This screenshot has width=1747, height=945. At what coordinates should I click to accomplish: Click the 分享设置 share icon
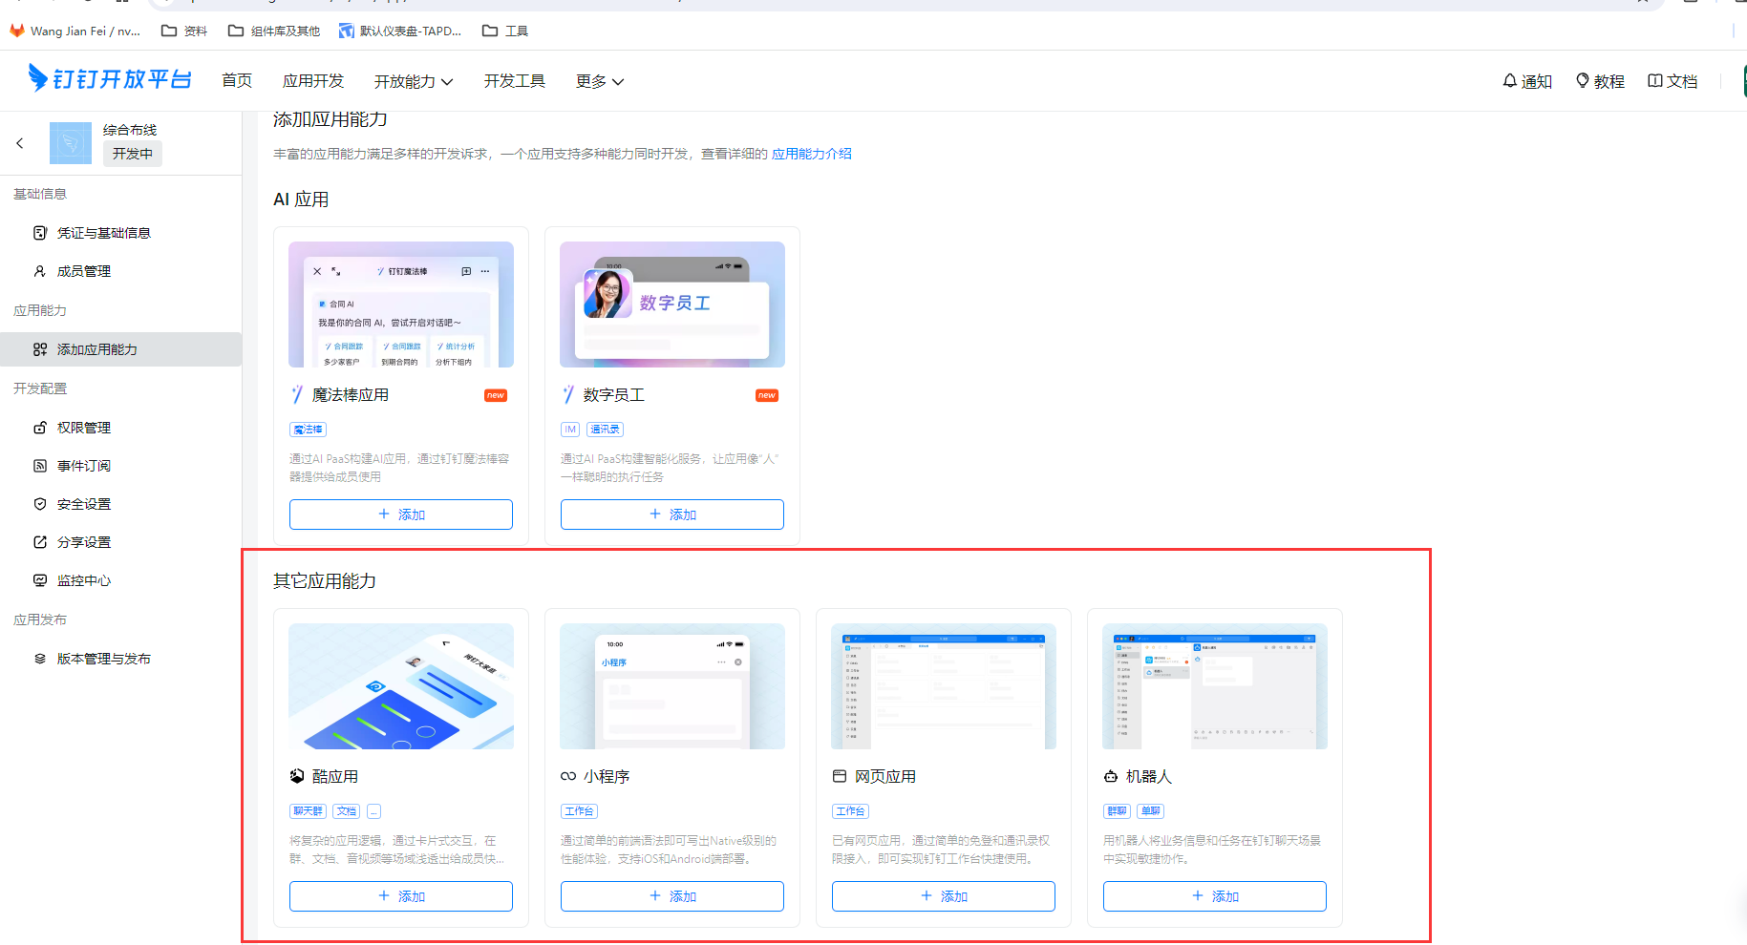click(40, 542)
